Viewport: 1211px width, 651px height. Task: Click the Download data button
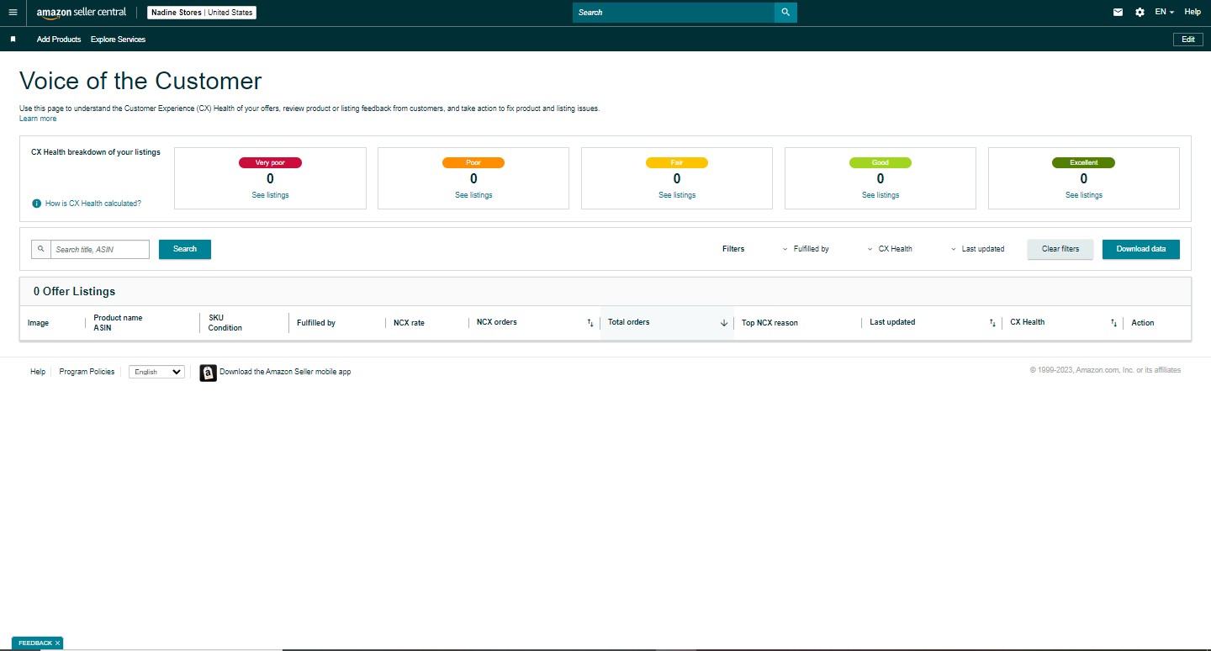[1141, 249]
